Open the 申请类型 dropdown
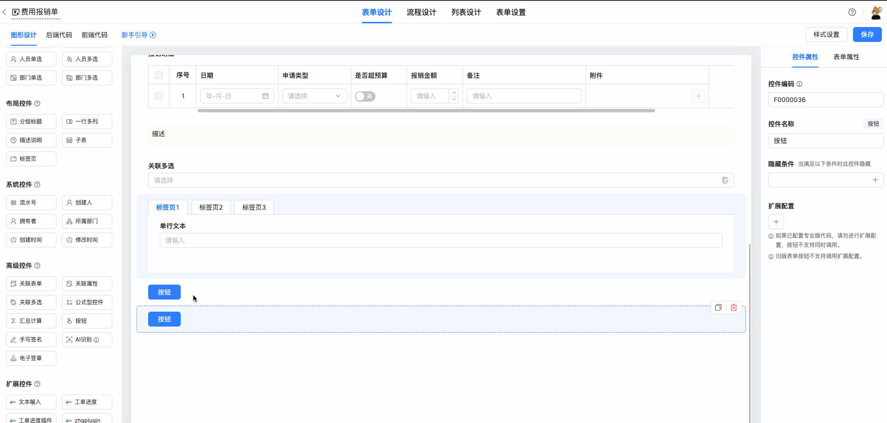 pos(314,96)
